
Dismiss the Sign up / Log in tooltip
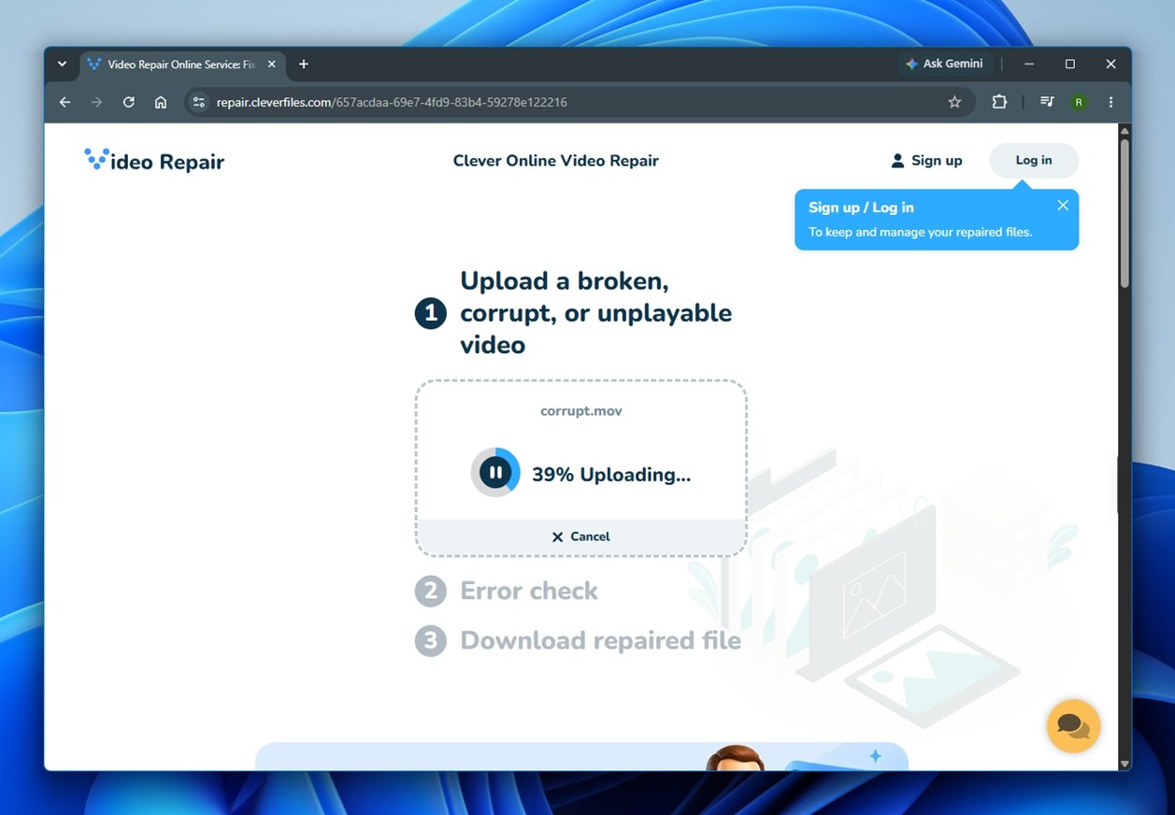1063,206
